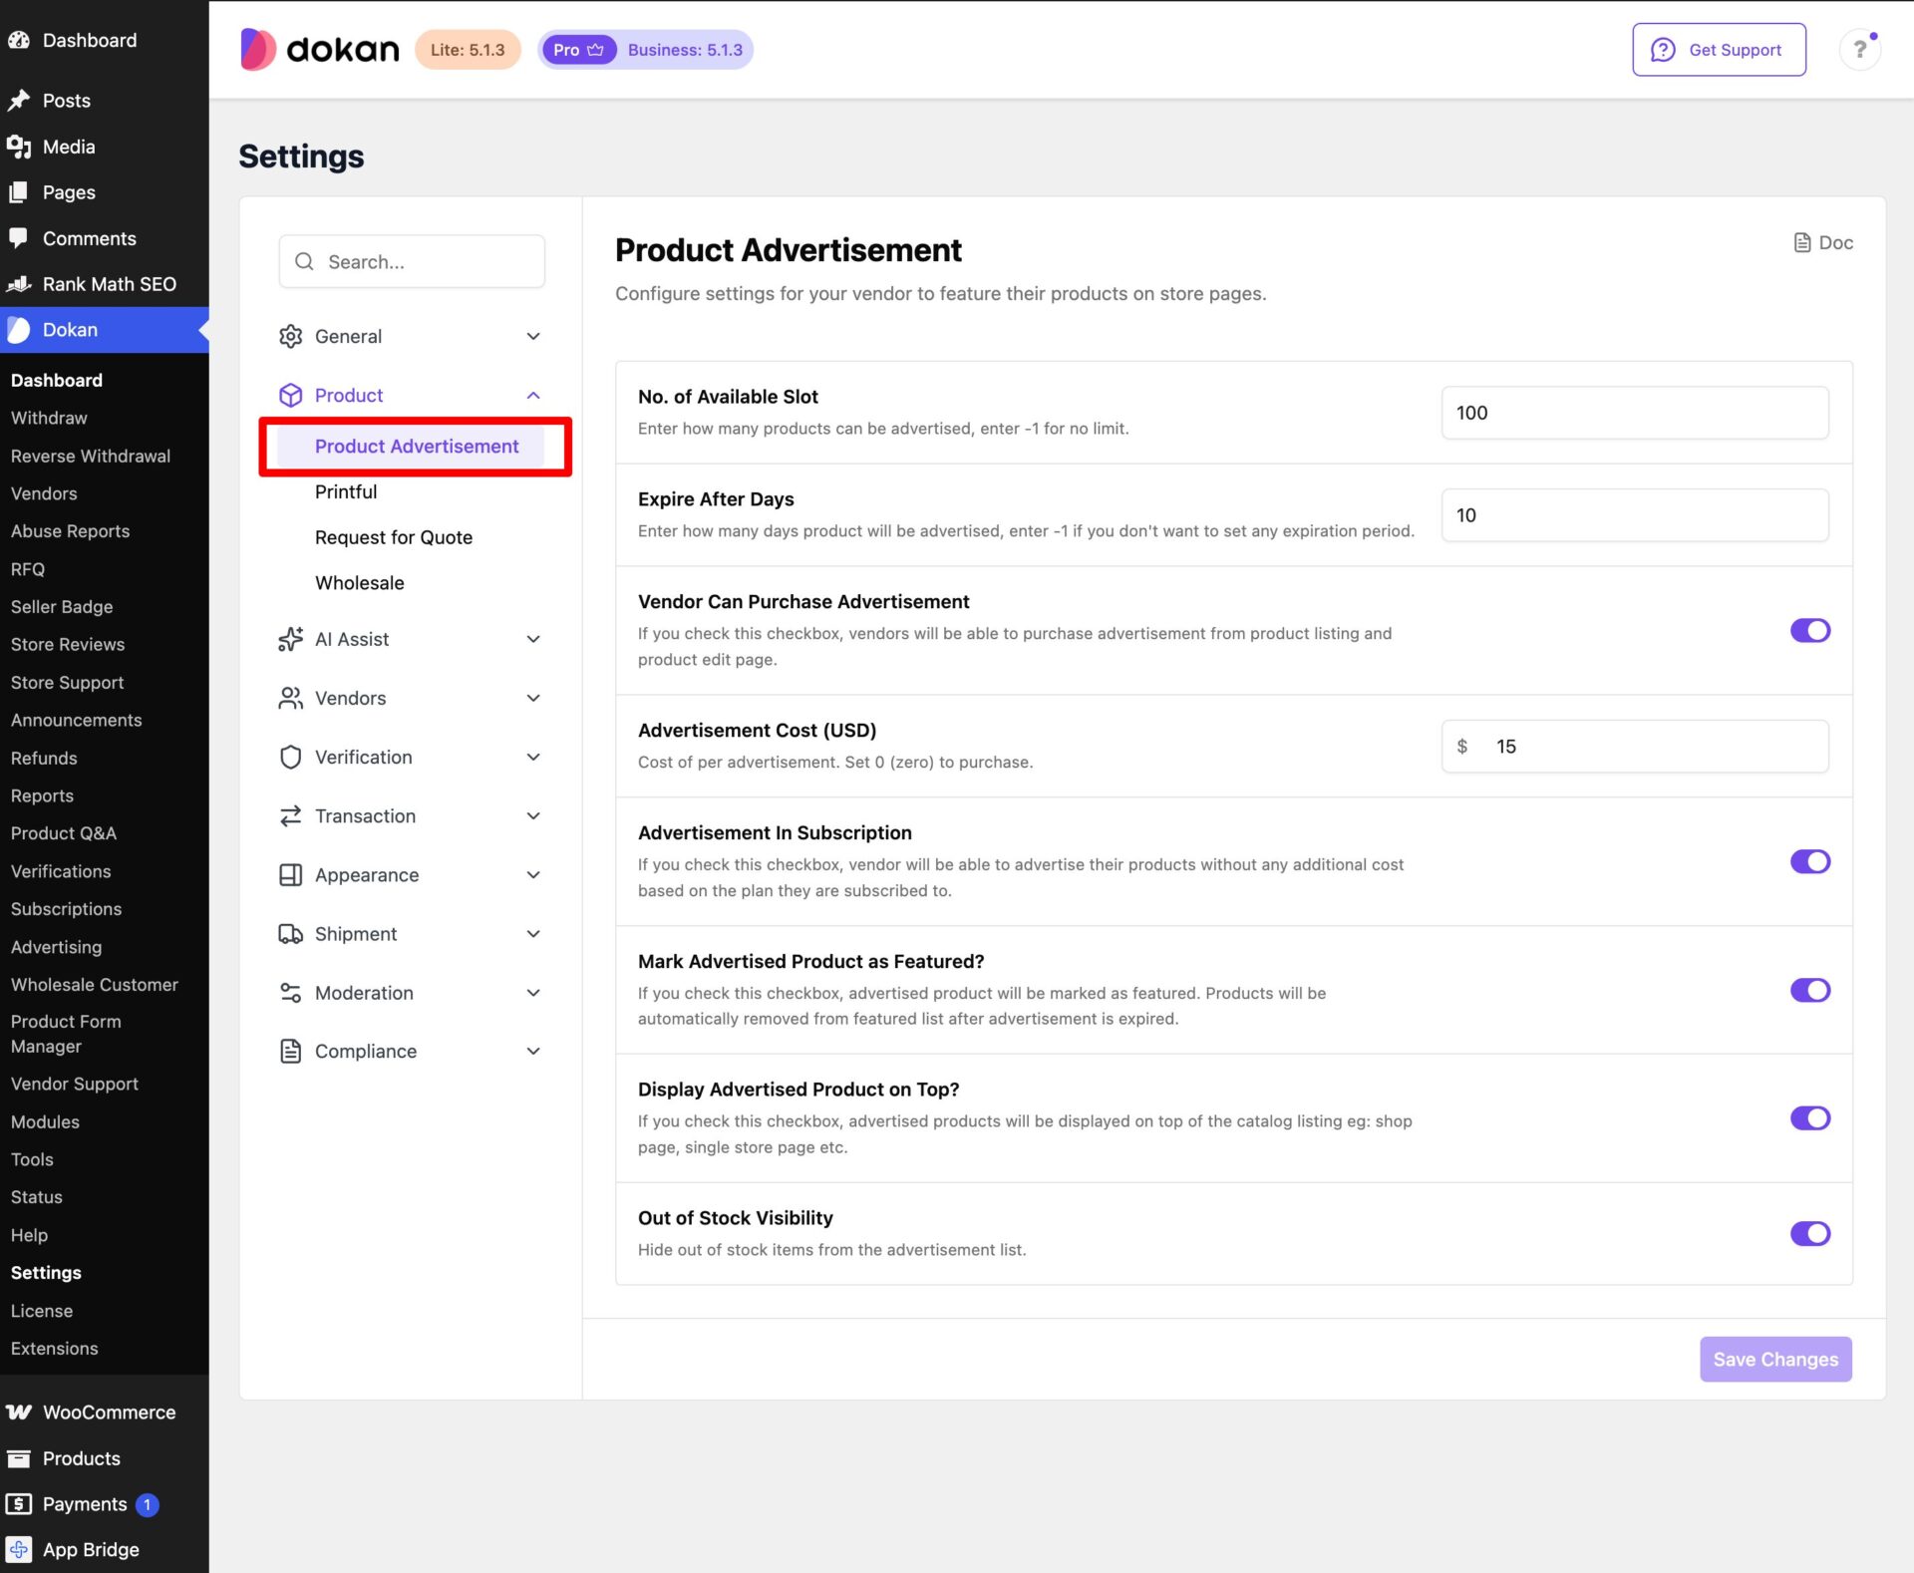Open Modules in Dokan sidebar
1914x1573 pixels.
click(x=45, y=1121)
